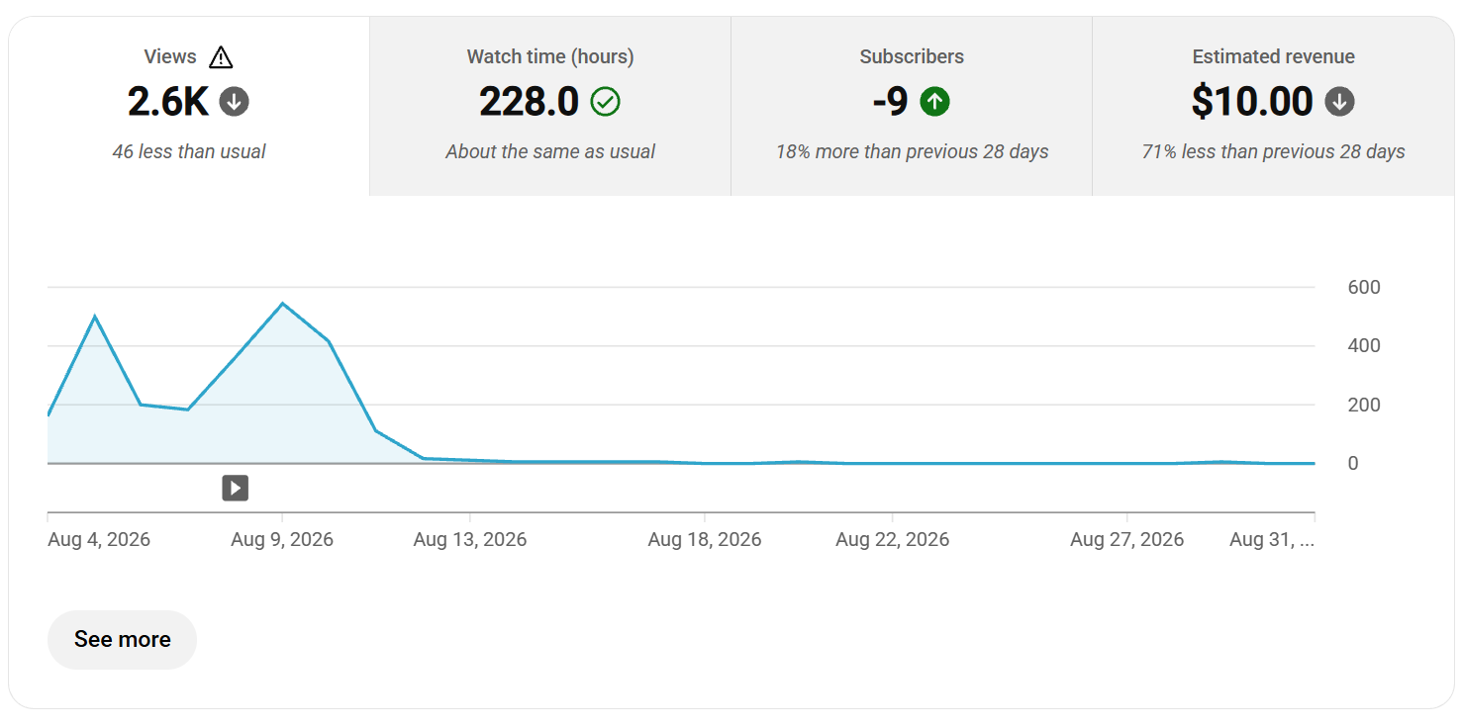Image resolution: width=1462 pixels, height=728 pixels.
Task: Switch to the Watch time (hours) tab
Action: (x=550, y=106)
